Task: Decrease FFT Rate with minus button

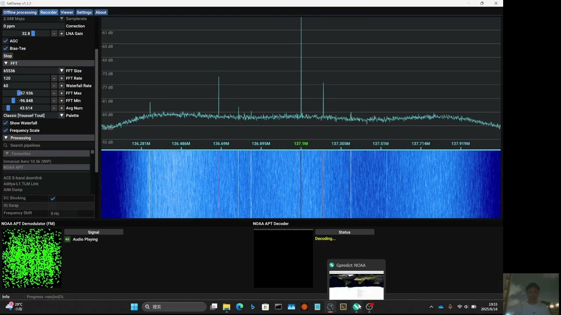Action: coord(54,78)
